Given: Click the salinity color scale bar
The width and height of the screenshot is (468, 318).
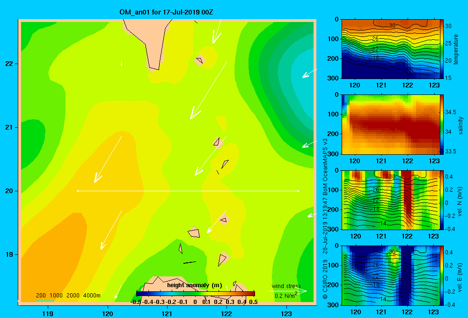Looking at the screenshot, I should click(x=442, y=124).
